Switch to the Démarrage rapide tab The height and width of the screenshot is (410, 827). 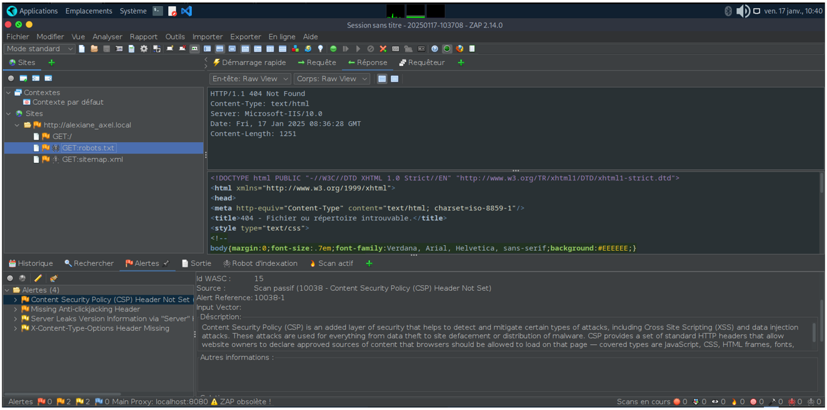249,62
